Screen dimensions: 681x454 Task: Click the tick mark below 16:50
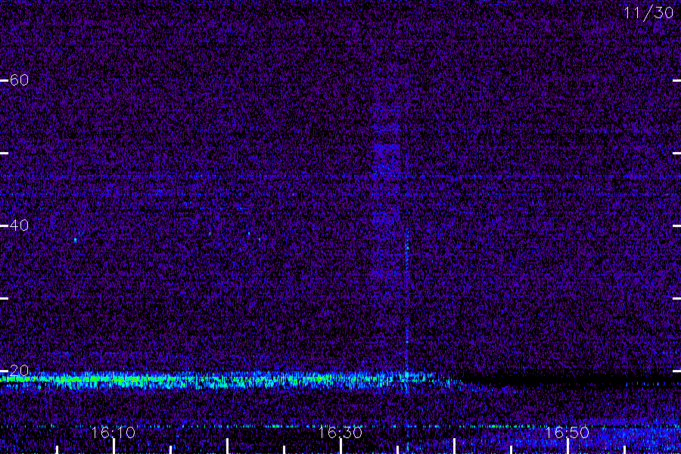click(567, 446)
